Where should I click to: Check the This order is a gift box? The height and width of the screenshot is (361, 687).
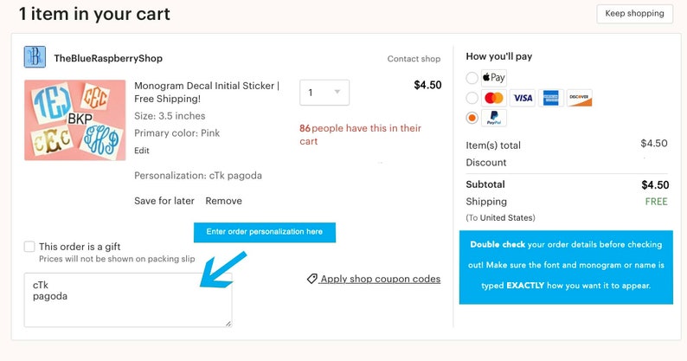click(29, 247)
